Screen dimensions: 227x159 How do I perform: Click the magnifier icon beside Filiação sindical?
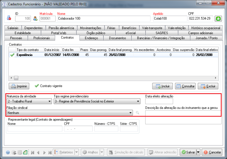tap(137, 113)
